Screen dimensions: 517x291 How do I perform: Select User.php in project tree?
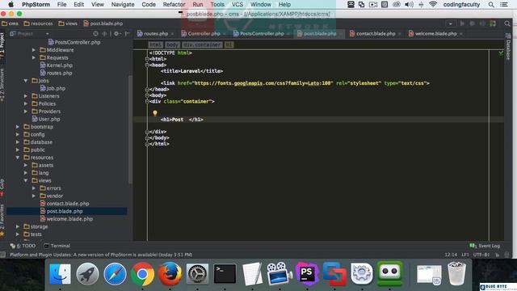pyautogui.click(x=46, y=119)
